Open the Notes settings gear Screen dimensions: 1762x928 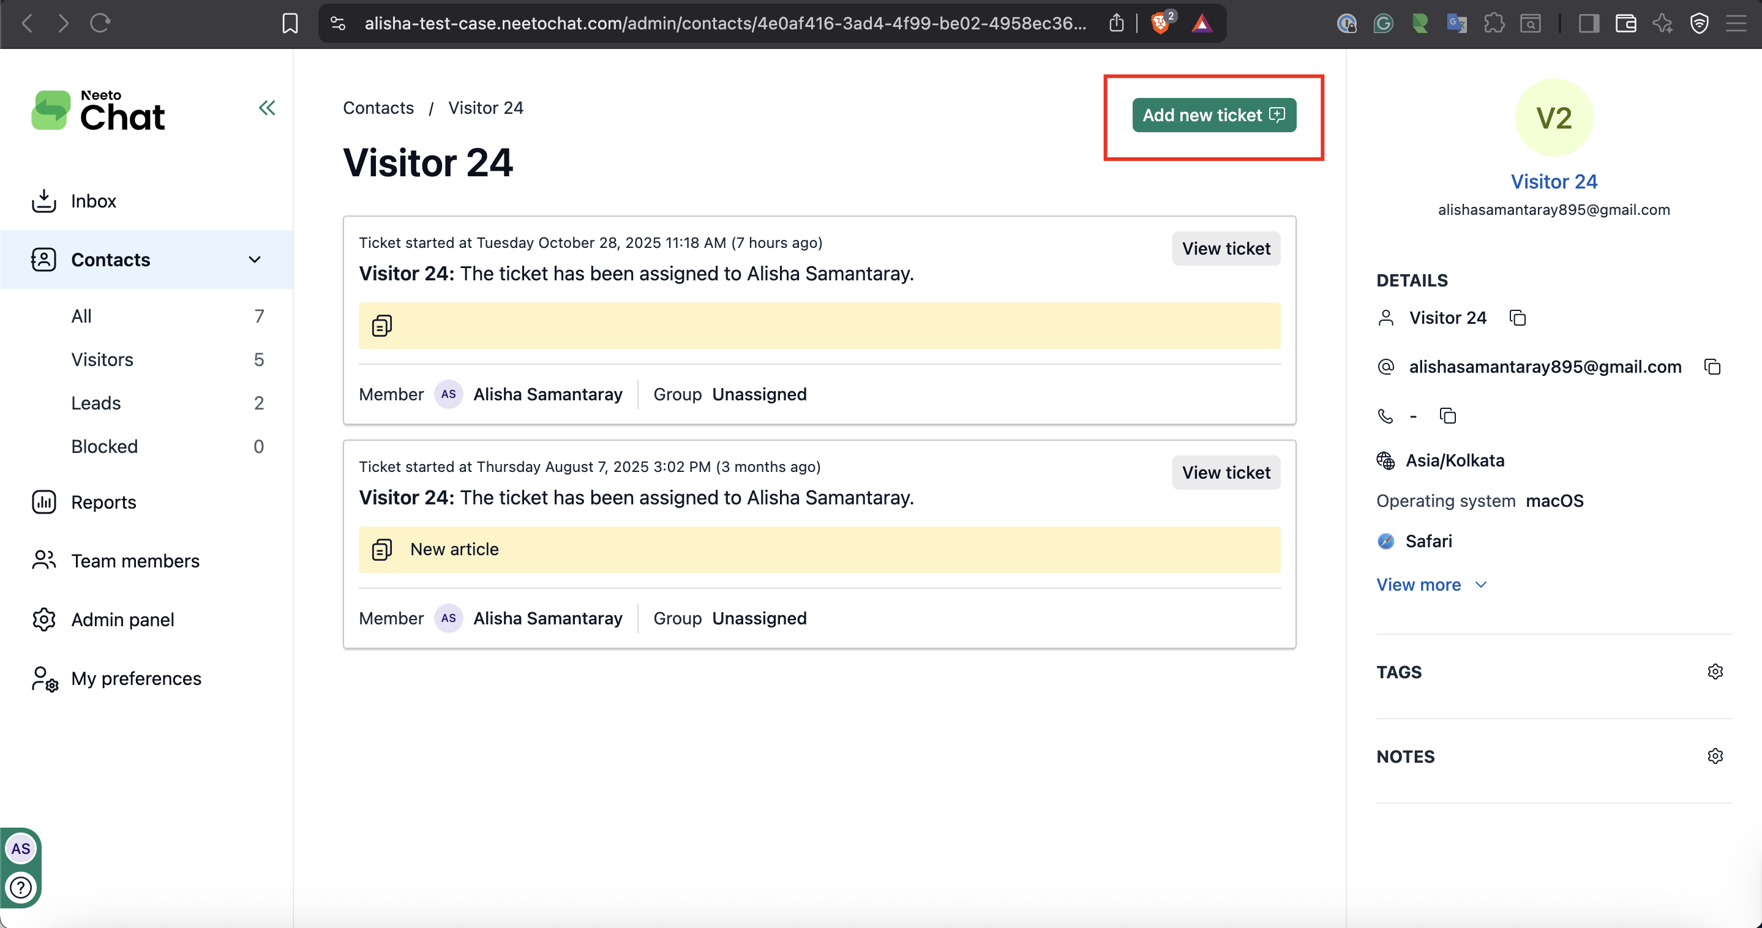pos(1715,755)
